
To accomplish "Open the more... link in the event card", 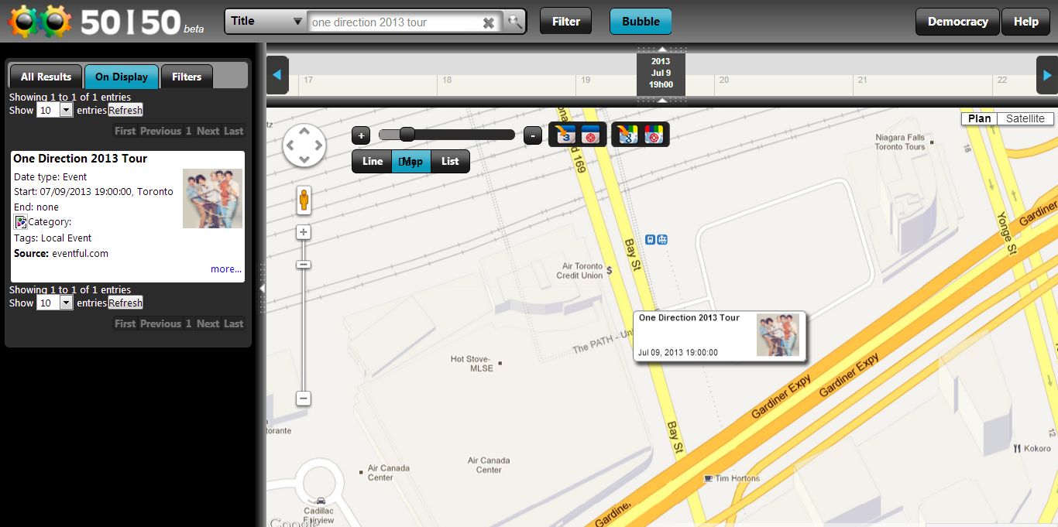I will point(226,269).
